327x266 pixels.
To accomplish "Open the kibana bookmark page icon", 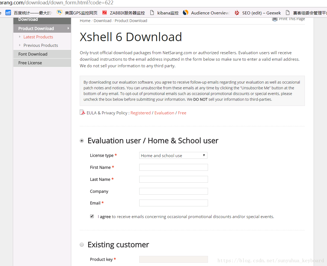I will click(x=152, y=13).
